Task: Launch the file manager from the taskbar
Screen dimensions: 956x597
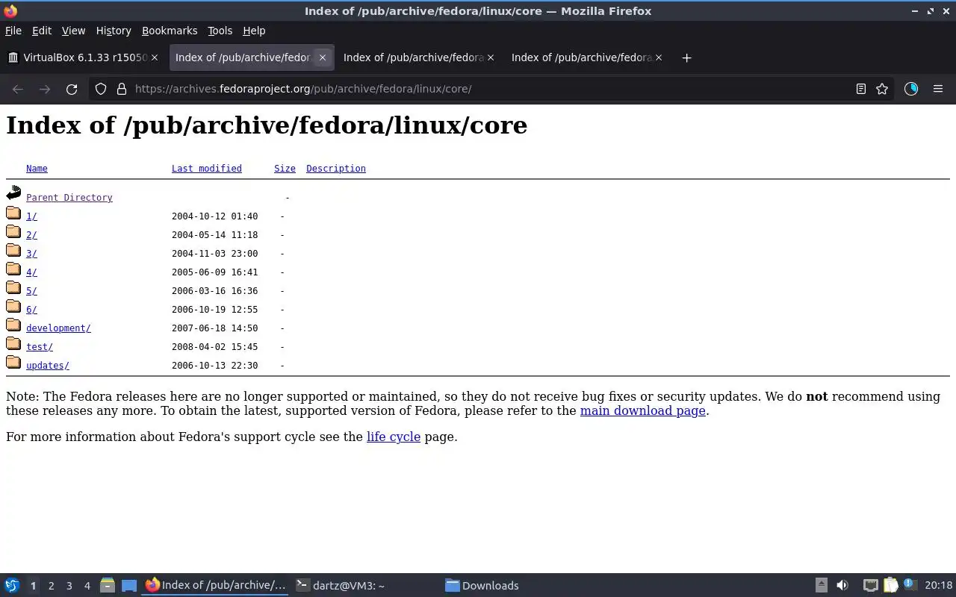Action: [x=107, y=586]
